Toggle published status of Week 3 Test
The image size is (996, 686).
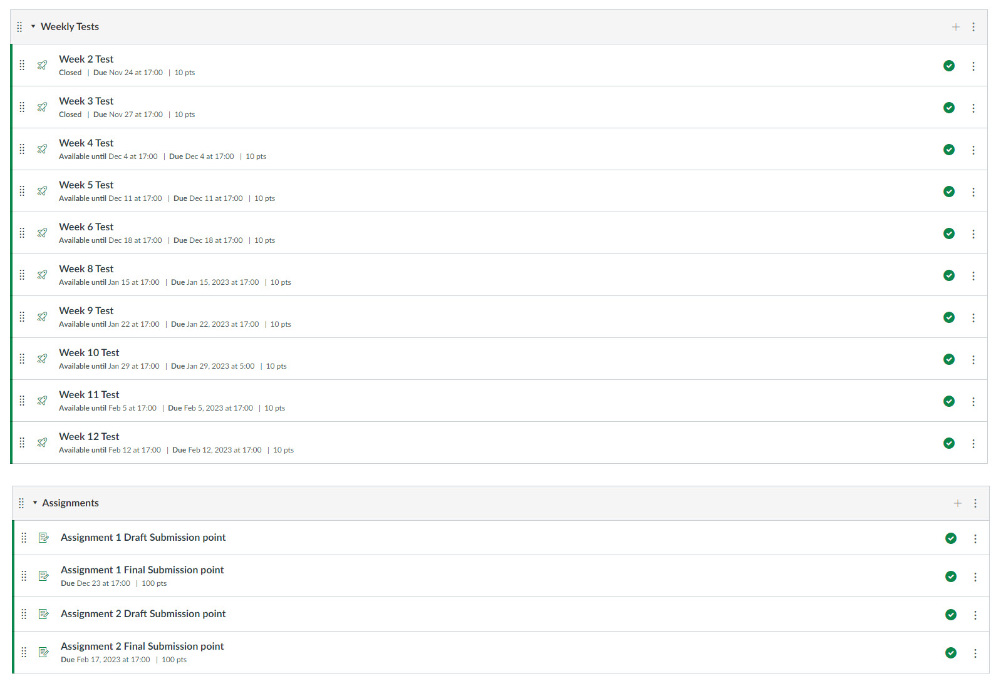(949, 108)
